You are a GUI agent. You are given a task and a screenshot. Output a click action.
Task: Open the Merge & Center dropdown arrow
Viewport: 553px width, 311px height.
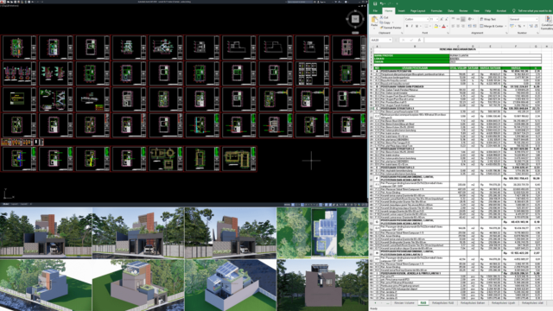pyautogui.click(x=505, y=26)
